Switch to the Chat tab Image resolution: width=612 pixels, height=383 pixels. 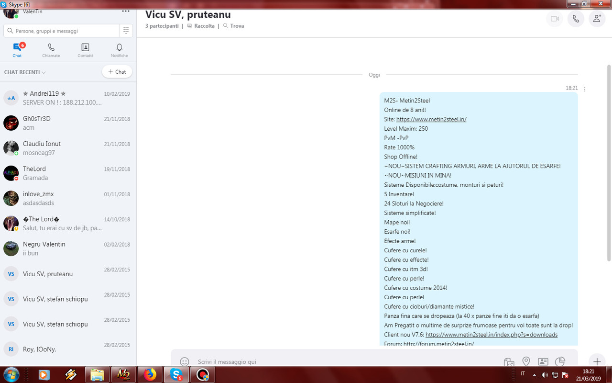click(x=17, y=50)
